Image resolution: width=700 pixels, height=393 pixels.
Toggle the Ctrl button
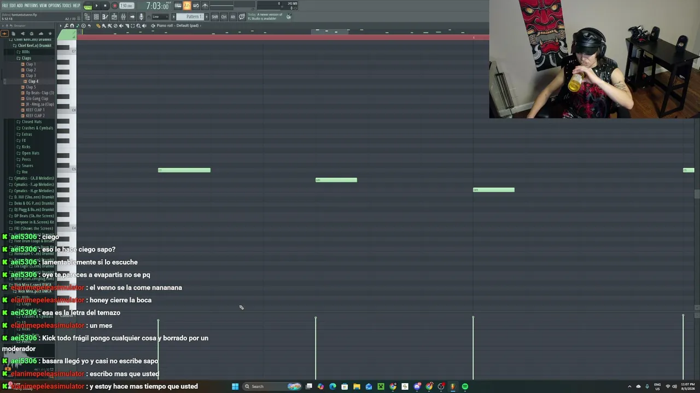coord(224,17)
